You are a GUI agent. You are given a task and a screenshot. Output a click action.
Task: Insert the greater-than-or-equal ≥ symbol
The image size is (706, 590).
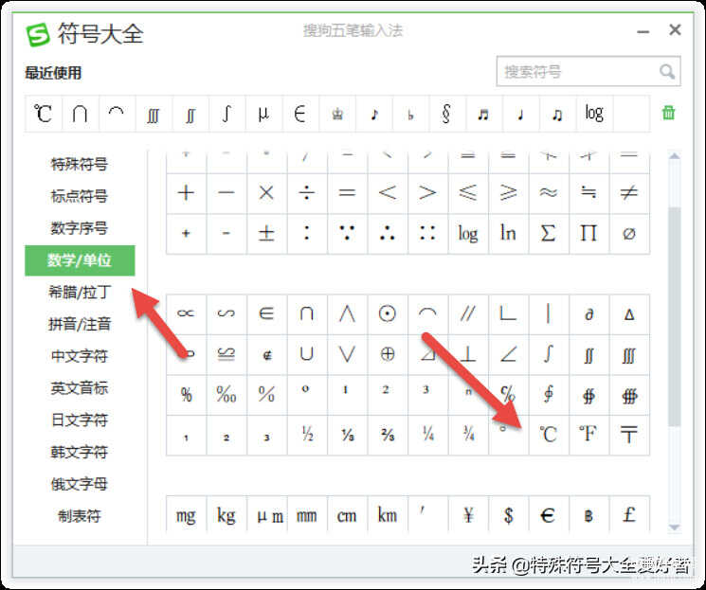coord(508,193)
